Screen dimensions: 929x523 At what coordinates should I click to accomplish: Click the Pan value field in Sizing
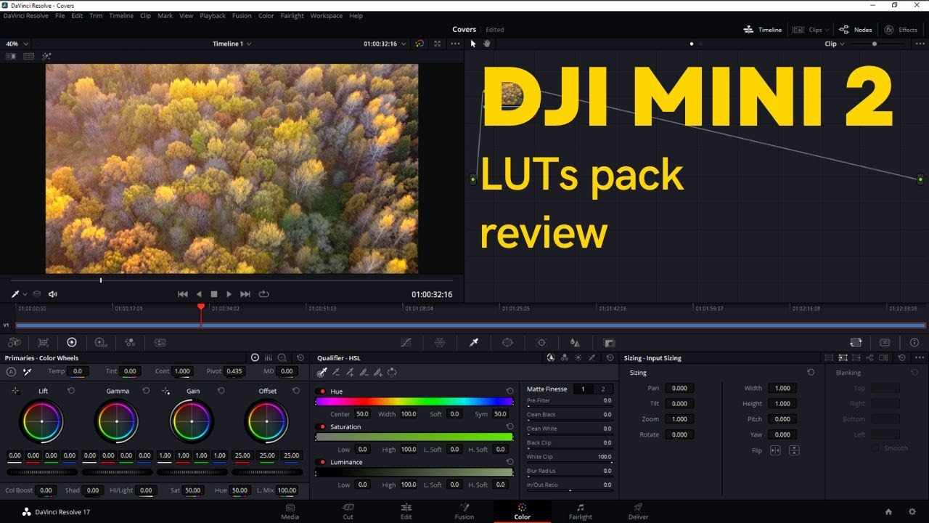click(x=679, y=388)
